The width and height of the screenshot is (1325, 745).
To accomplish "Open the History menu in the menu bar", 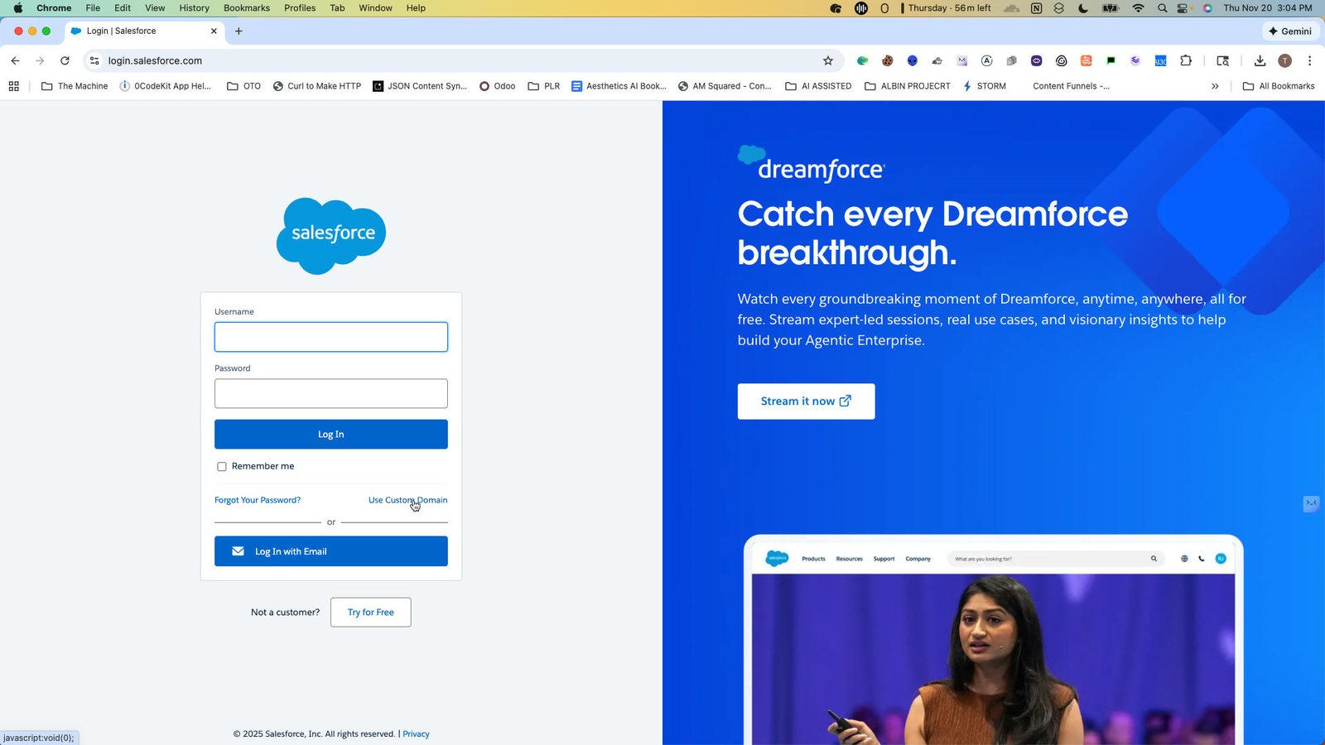I will click(x=194, y=8).
